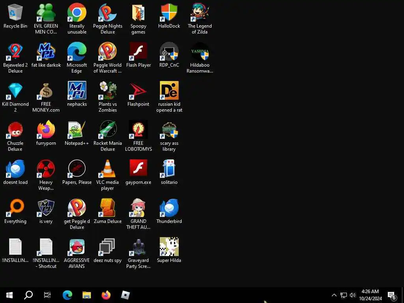404x303 pixels.
Task: Select the Hildaboo Ransomware icon
Action: 200,52
